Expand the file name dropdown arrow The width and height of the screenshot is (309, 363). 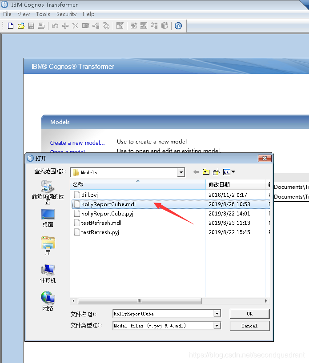(x=217, y=314)
